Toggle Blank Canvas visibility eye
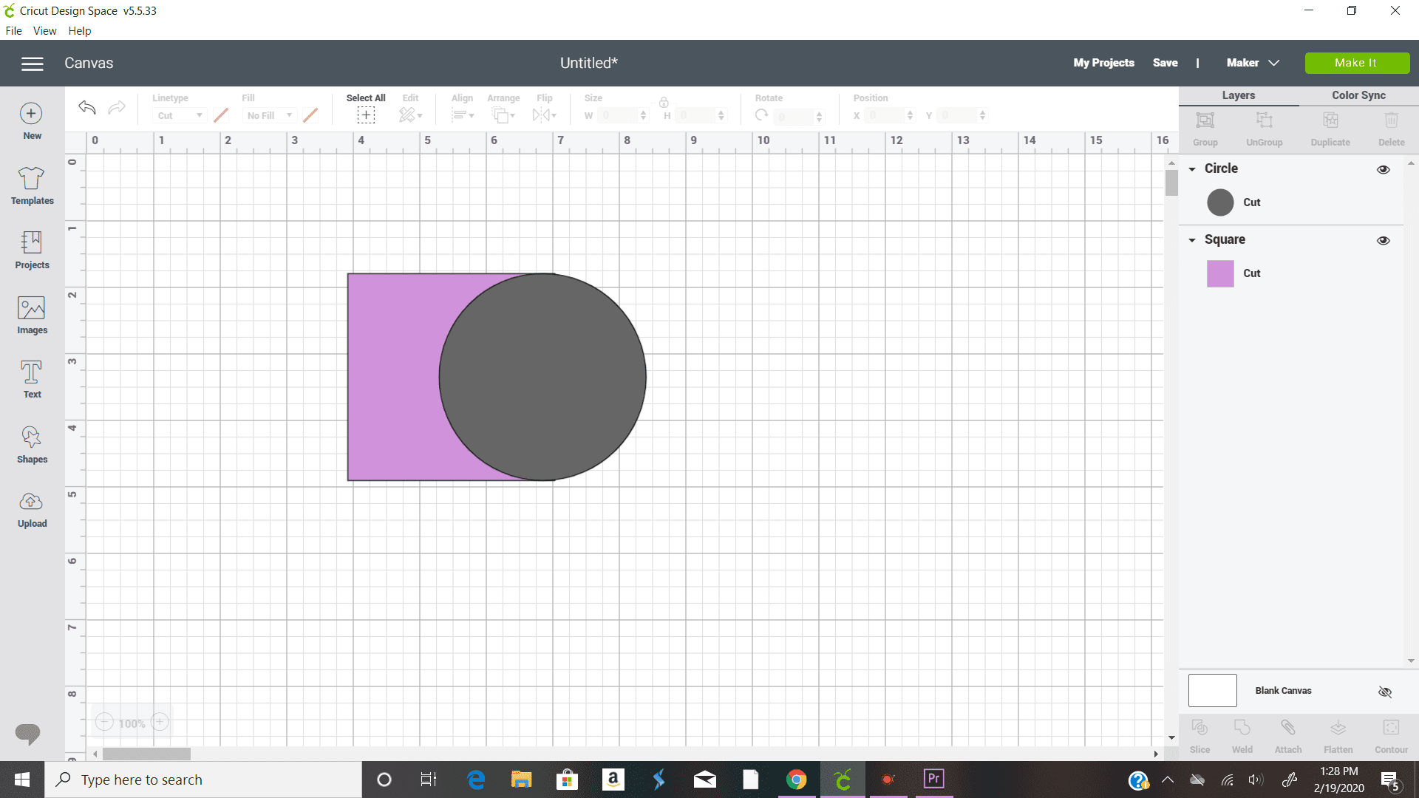This screenshot has height=798, width=1419. point(1385,692)
